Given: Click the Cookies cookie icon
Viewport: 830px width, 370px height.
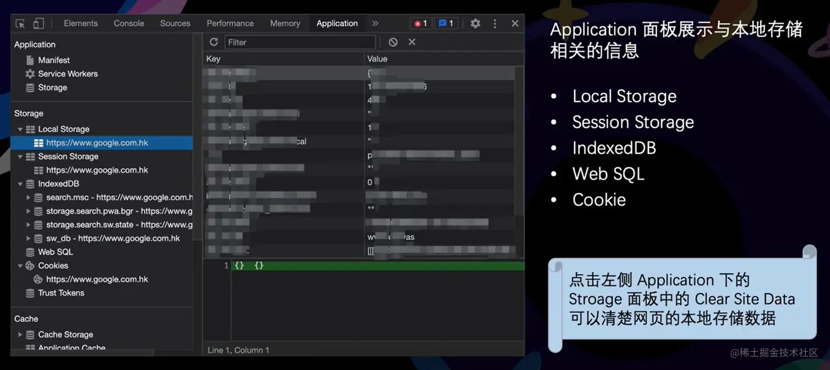Looking at the screenshot, I should pyautogui.click(x=30, y=266).
